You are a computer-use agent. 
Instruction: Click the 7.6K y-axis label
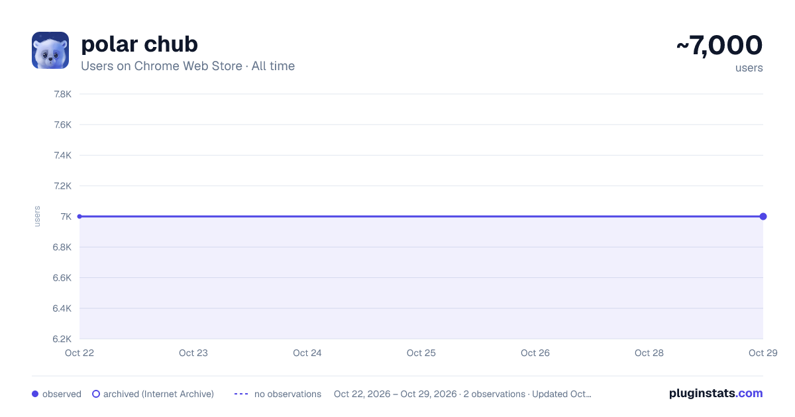coord(62,124)
